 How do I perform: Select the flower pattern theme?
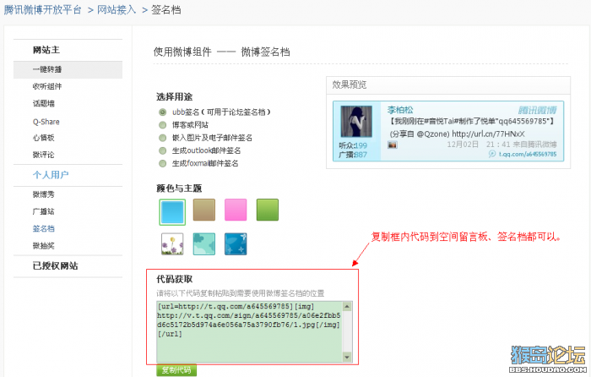point(172,243)
